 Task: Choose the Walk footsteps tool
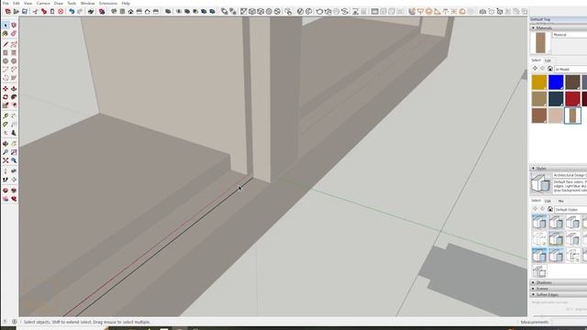(x=6, y=180)
